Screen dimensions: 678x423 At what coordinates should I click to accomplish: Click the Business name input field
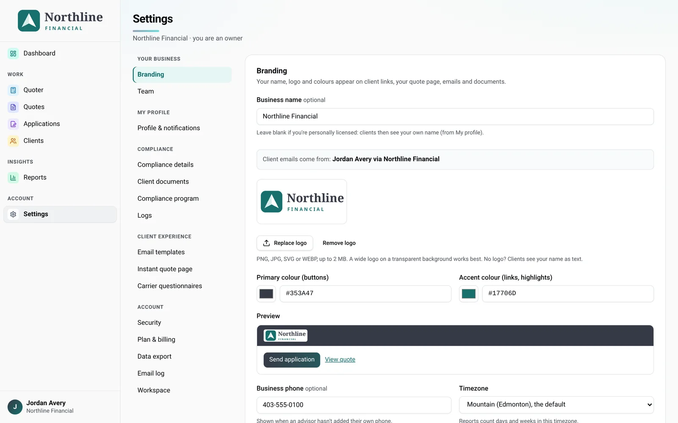[455, 116]
